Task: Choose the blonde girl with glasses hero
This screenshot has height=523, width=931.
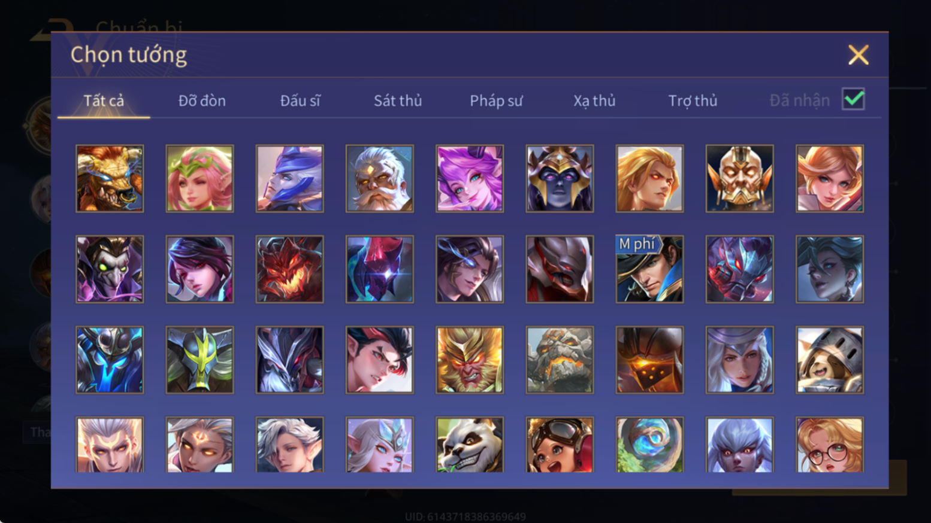Action: pyautogui.click(x=830, y=445)
